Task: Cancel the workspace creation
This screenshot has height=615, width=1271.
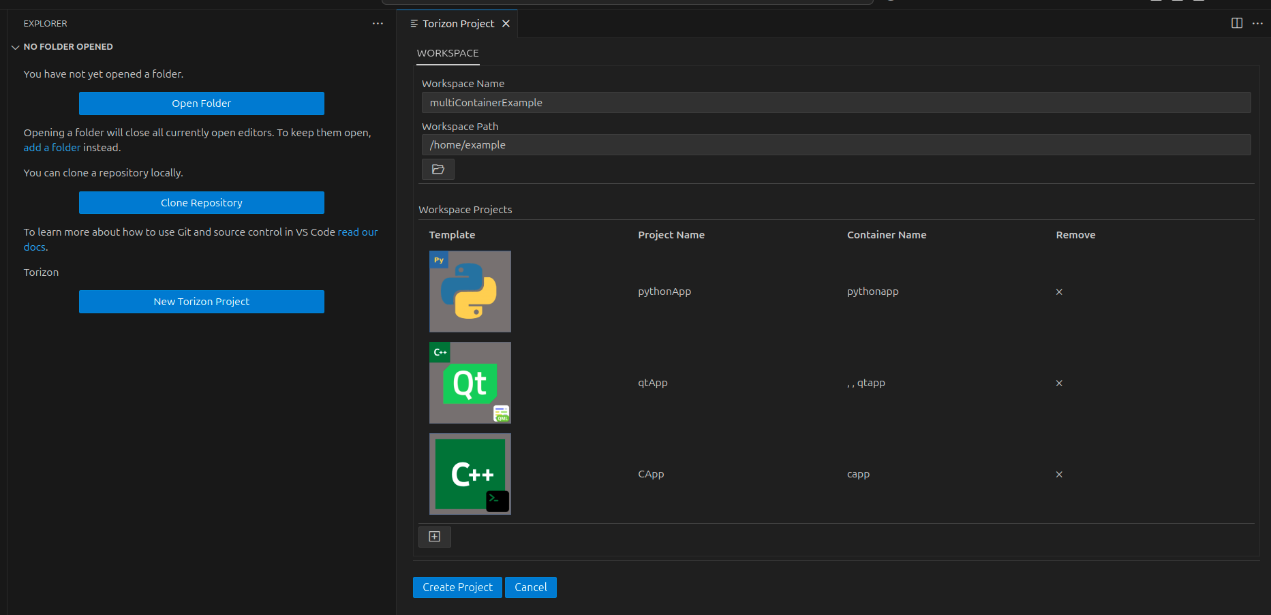Action: click(530, 587)
